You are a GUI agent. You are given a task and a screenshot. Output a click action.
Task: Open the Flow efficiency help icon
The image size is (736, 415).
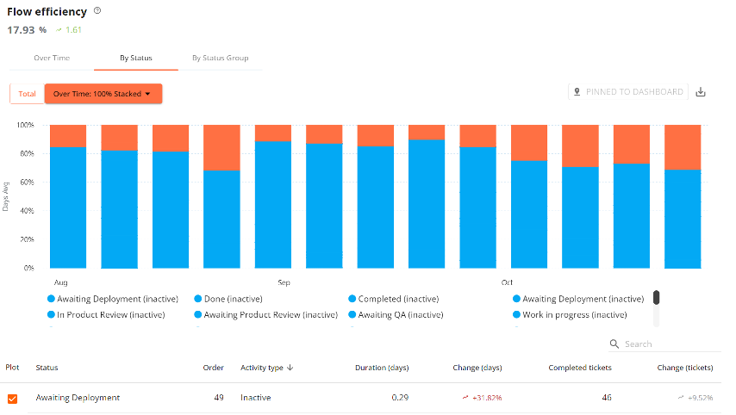[97, 10]
